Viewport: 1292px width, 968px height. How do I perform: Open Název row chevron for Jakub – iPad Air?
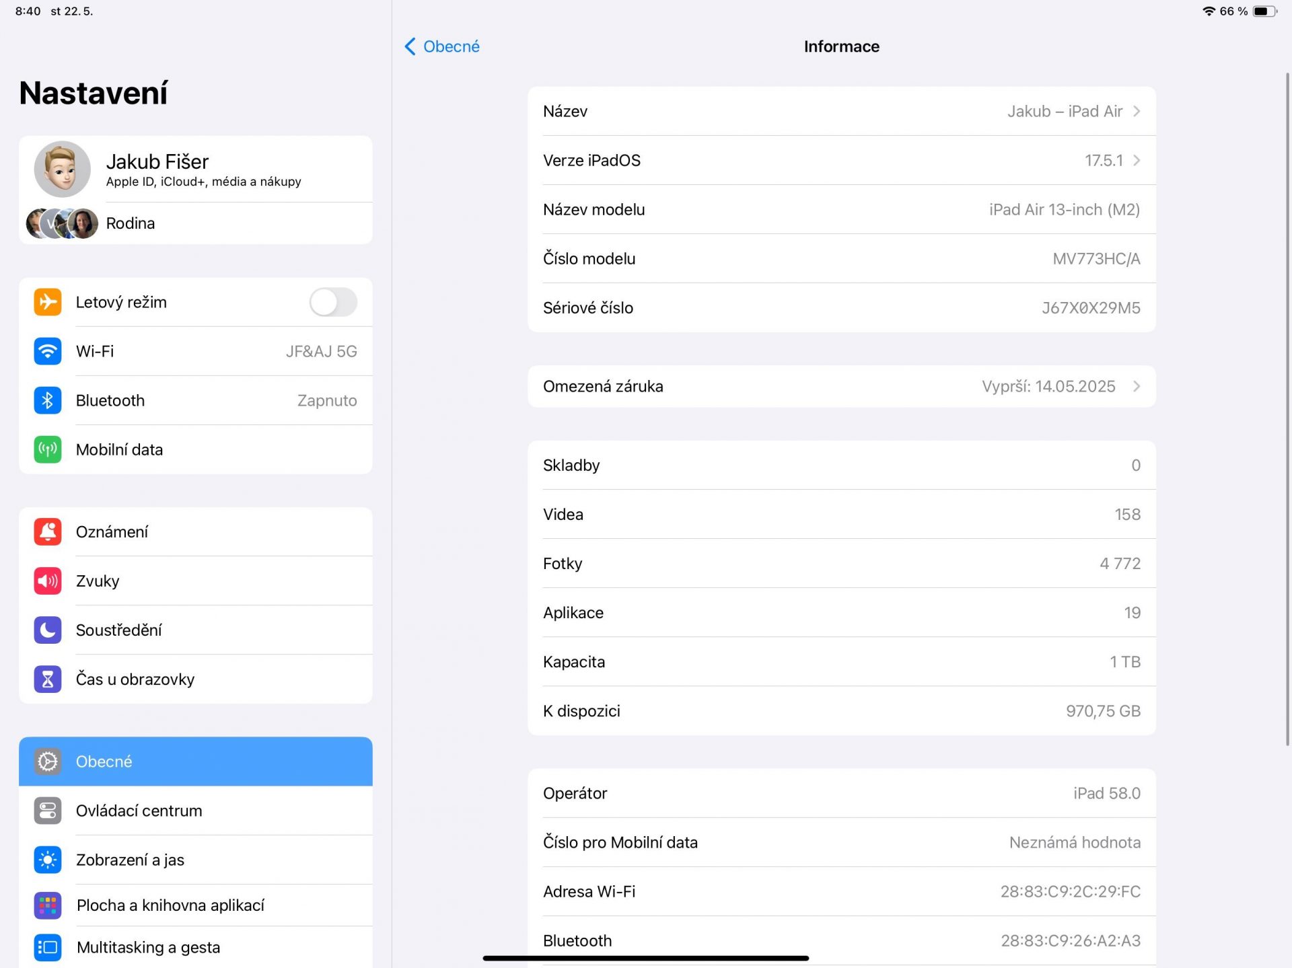[1137, 111]
